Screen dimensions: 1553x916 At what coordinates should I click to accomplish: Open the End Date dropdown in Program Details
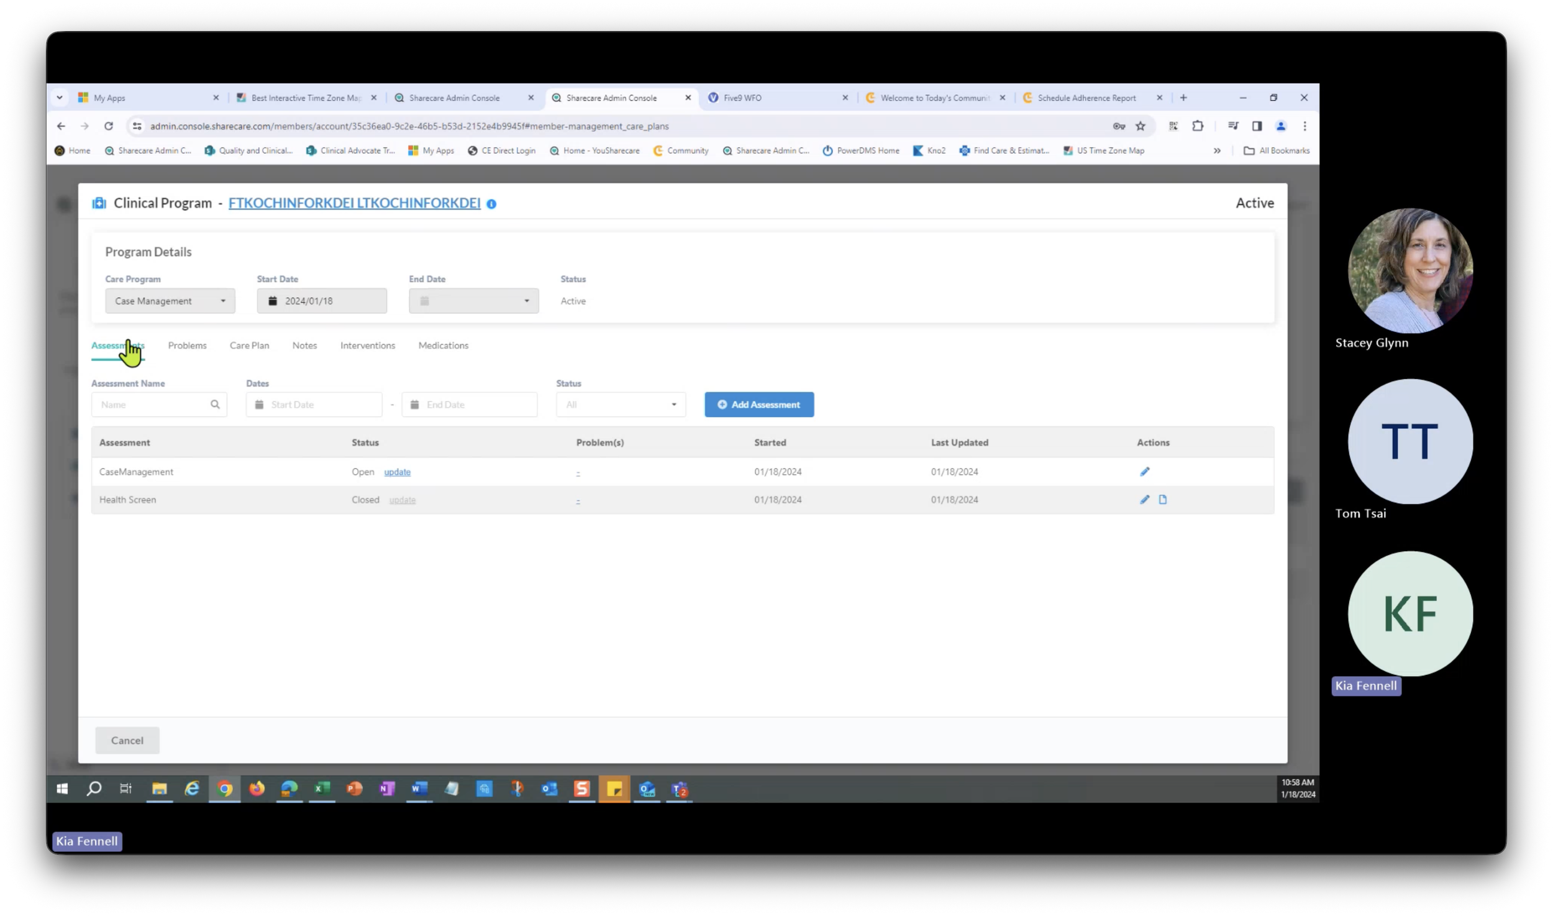pyautogui.click(x=473, y=301)
